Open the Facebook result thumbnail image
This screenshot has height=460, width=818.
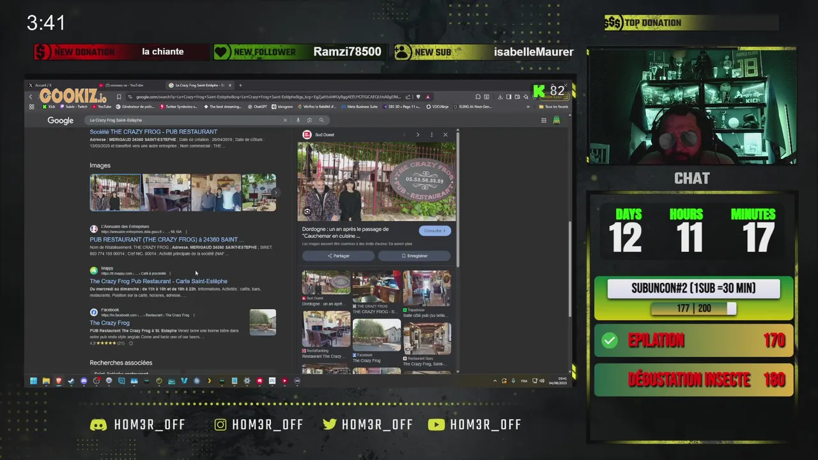click(x=263, y=322)
